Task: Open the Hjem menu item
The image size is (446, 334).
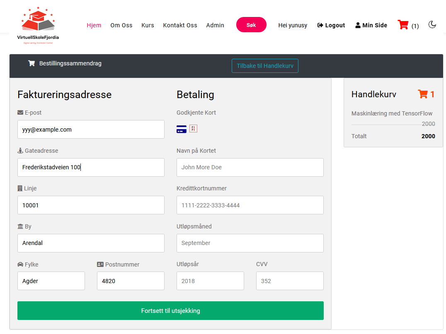Action: (x=94, y=25)
